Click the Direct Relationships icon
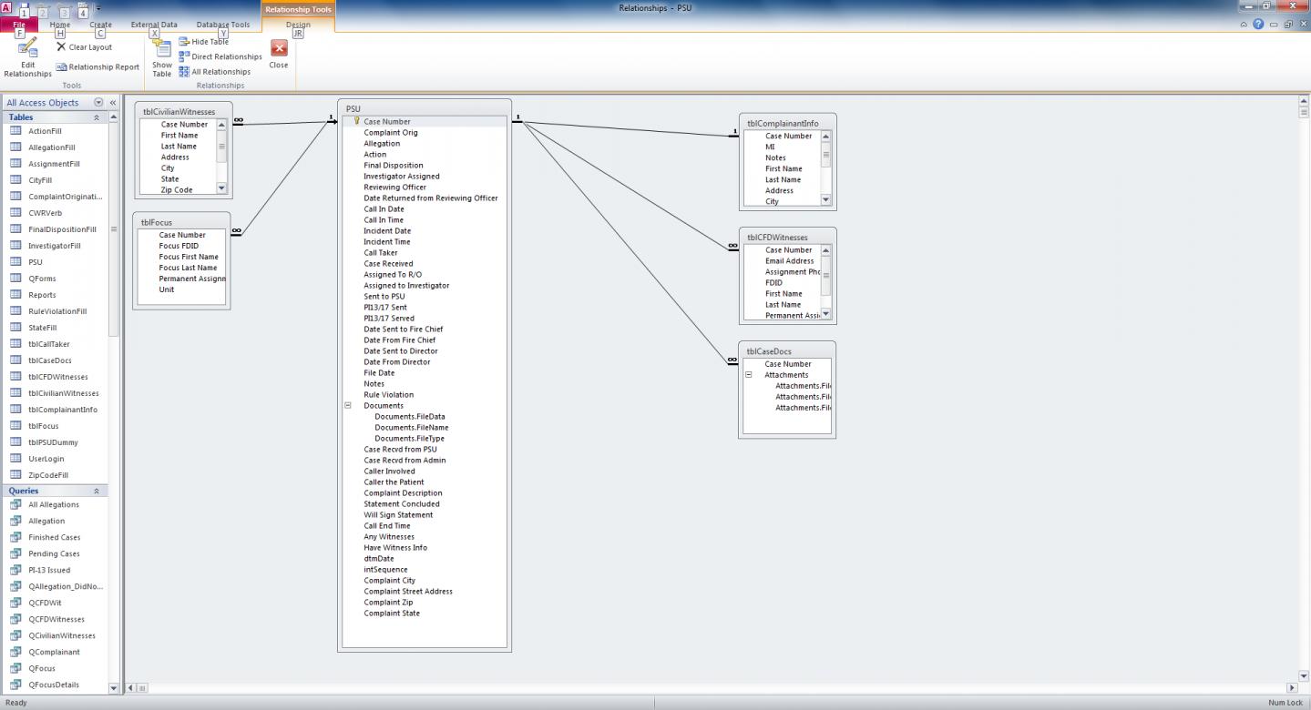1311x710 pixels. click(x=184, y=56)
